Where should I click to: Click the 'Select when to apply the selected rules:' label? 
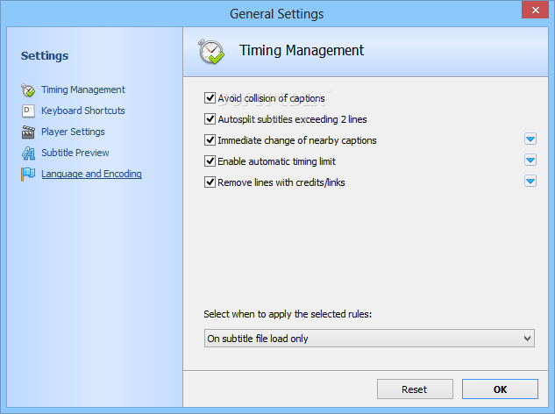click(288, 314)
